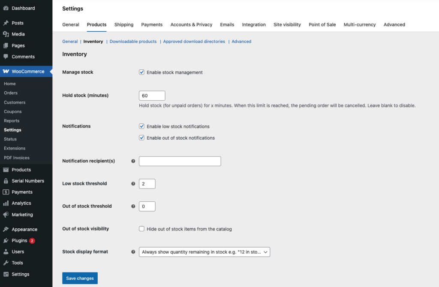Click the Hold stock minutes field
439x287 pixels.
click(x=152, y=96)
